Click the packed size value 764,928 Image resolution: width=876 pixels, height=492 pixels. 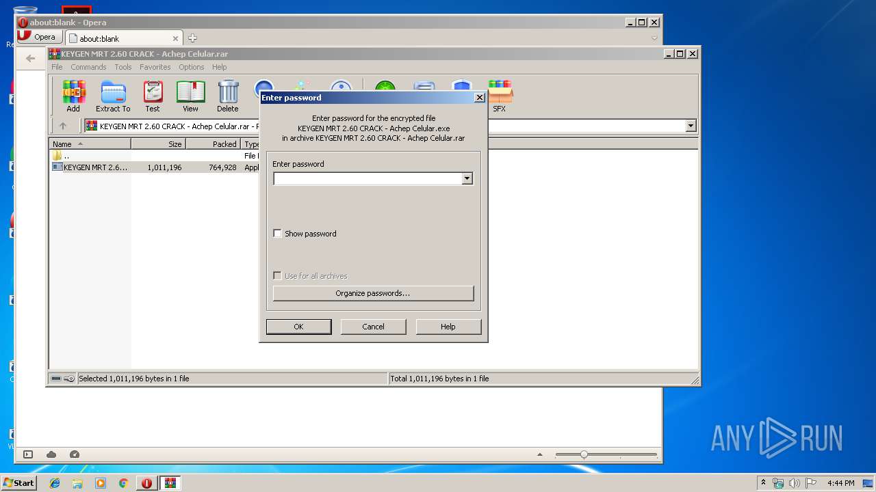(x=222, y=167)
